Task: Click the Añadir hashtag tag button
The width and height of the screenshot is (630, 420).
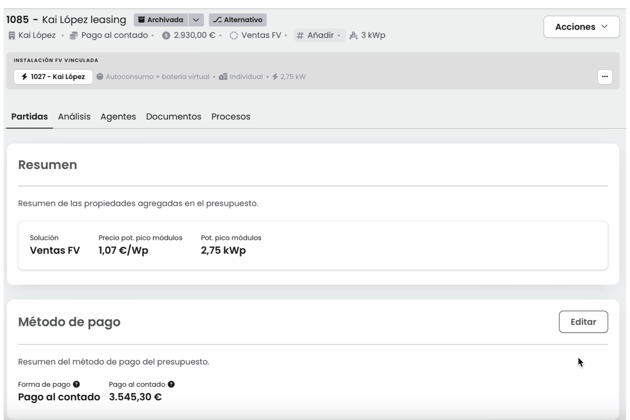Action: point(320,35)
